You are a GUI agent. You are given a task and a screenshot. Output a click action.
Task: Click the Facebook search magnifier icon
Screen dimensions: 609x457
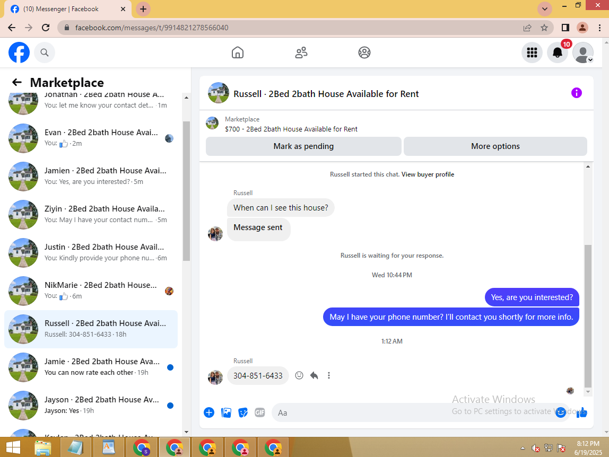tap(45, 52)
